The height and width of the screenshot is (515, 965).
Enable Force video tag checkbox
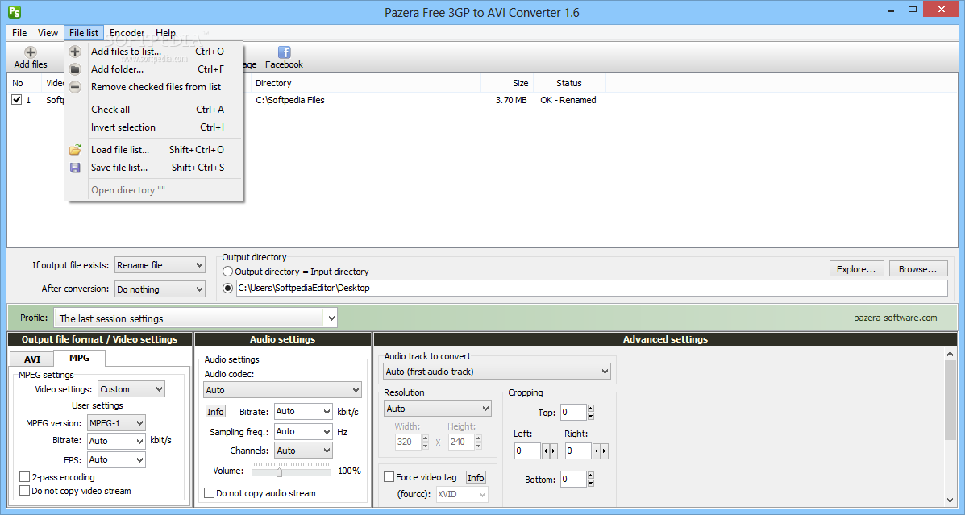click(x=389, y=477)
